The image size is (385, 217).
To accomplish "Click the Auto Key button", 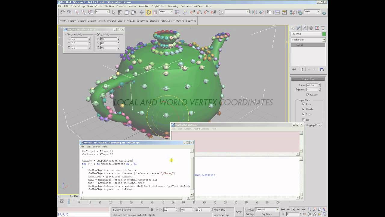I will pyautogui.click(x=249, y=209).
